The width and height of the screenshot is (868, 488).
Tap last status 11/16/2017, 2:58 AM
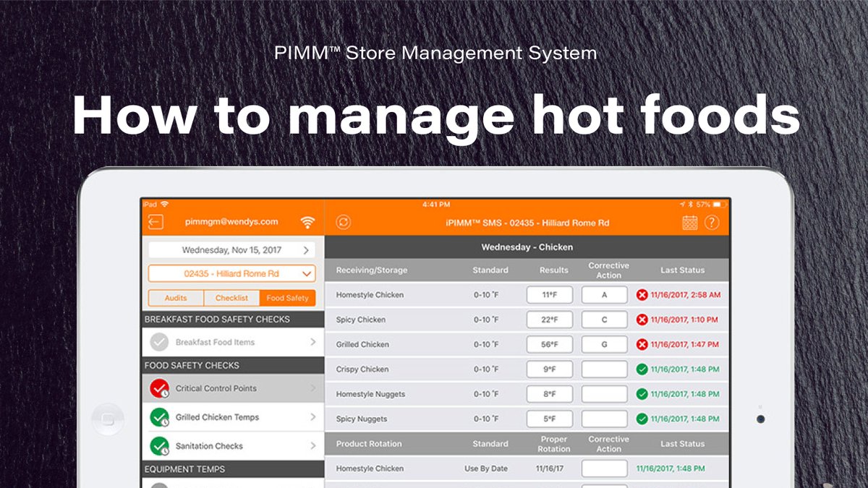(x=686, y=295)
